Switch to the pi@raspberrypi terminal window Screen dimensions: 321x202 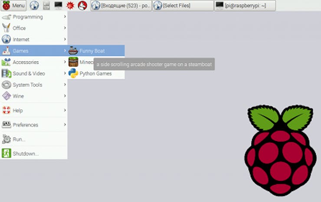245,6
